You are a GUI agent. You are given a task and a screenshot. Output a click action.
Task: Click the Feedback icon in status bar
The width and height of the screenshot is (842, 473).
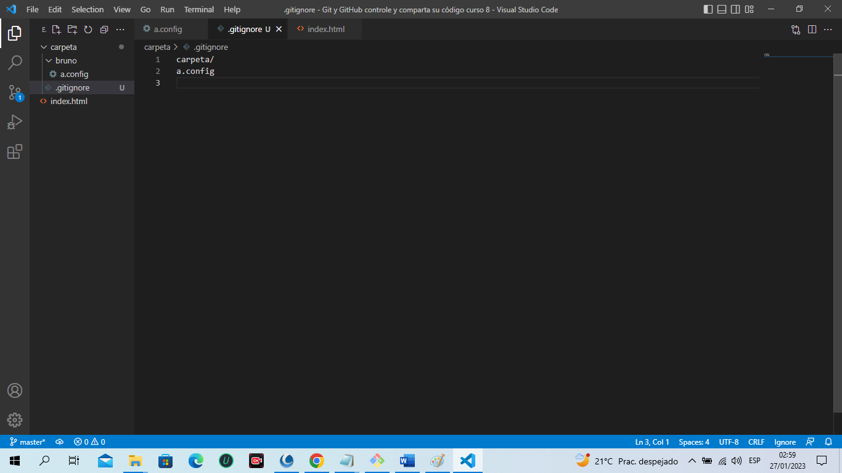(810, 442)
